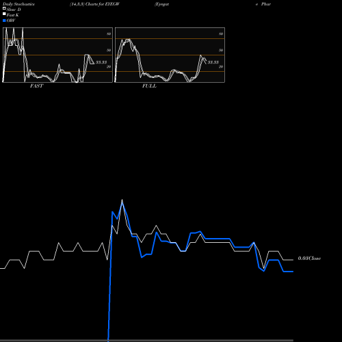342x342 pixels.
Task: Click the 50 level label in FULL chart
Action: pyautogui.click(x=221, y=50)
